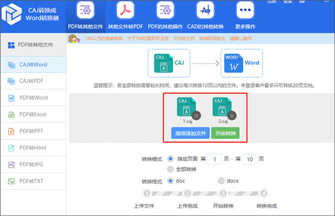335x216 pixels.
Task: Choose the doc output format radio
Action: 170,181
